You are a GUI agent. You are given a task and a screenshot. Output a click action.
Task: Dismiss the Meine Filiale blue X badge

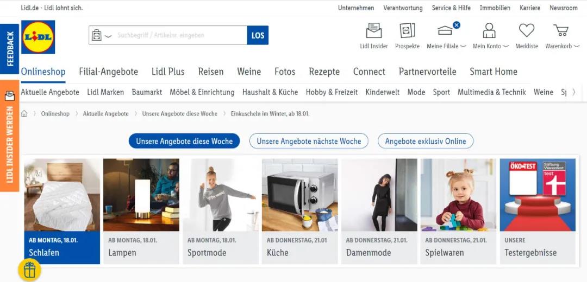point(457,25)
